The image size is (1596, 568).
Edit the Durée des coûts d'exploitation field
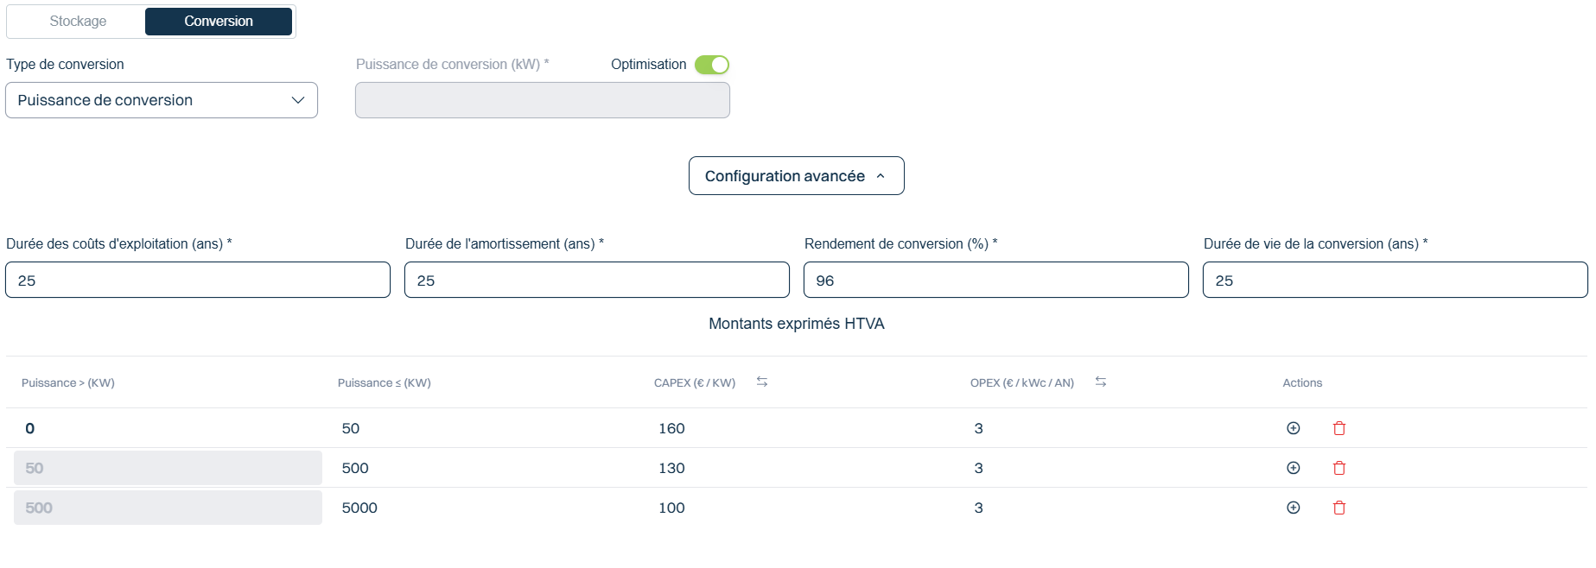198,280
